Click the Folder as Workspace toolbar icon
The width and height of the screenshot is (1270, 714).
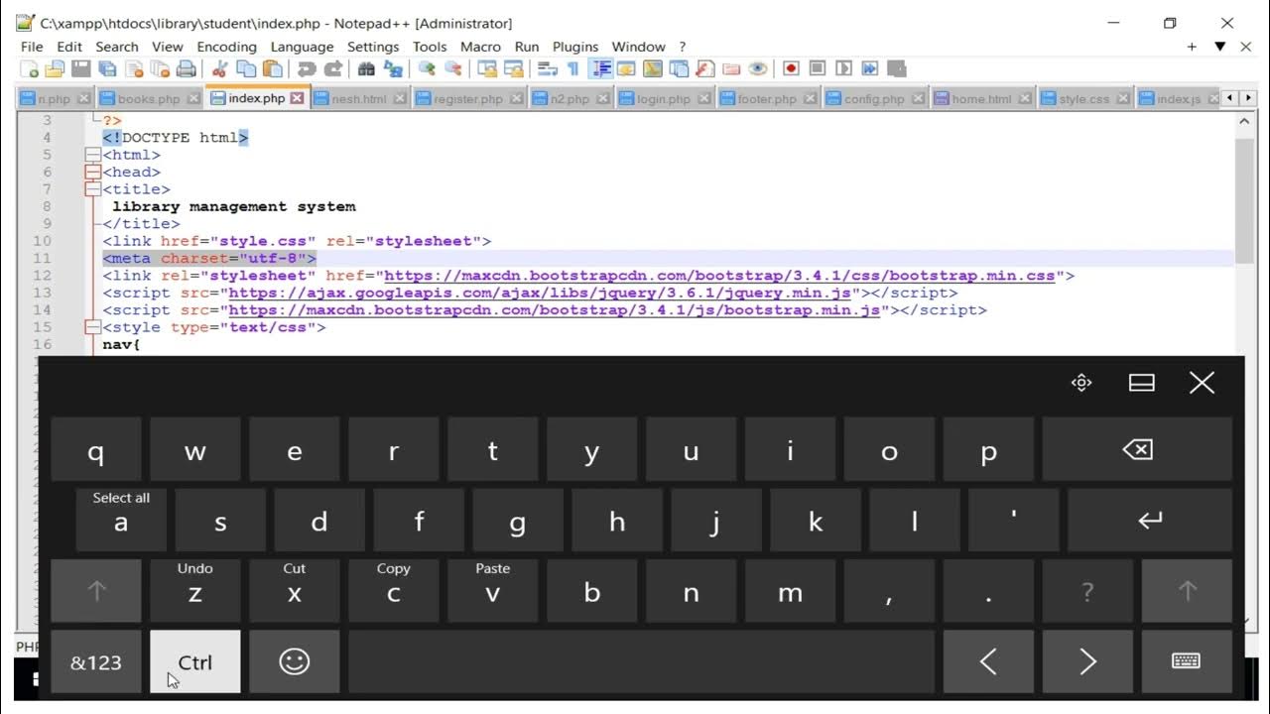731,68
